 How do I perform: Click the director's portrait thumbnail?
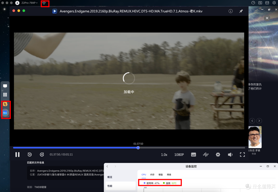click(x=255, y=137)
